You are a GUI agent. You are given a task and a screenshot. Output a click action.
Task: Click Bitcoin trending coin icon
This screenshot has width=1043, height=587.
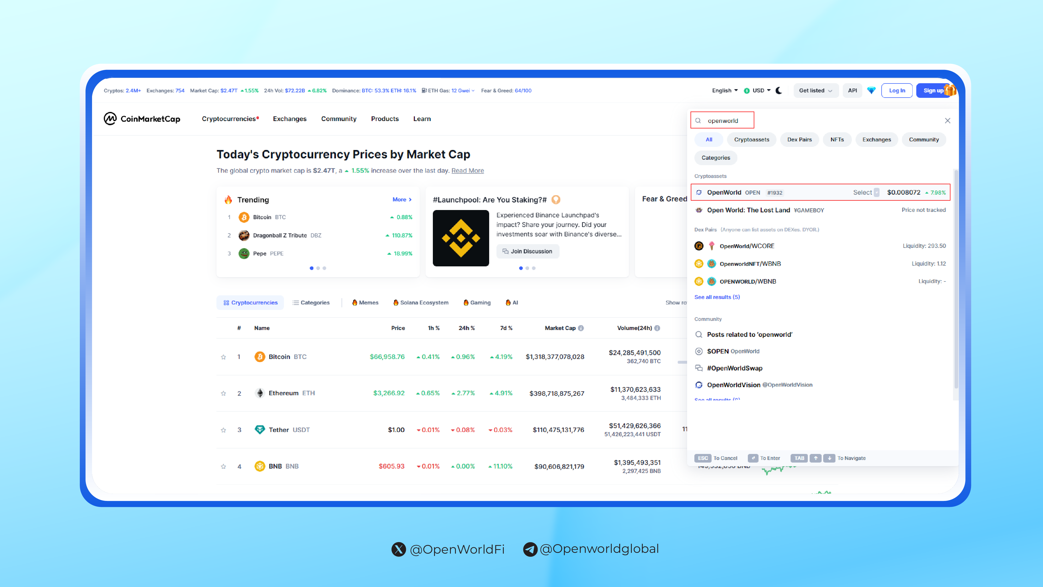244,217
